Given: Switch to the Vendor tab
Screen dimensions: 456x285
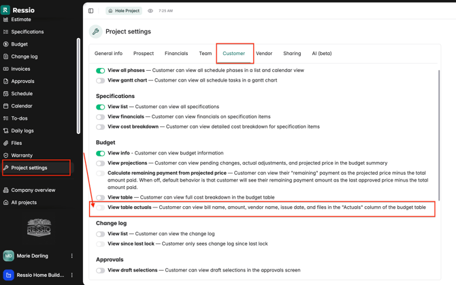Looking at the screenshot, I should tap(264, 53).
